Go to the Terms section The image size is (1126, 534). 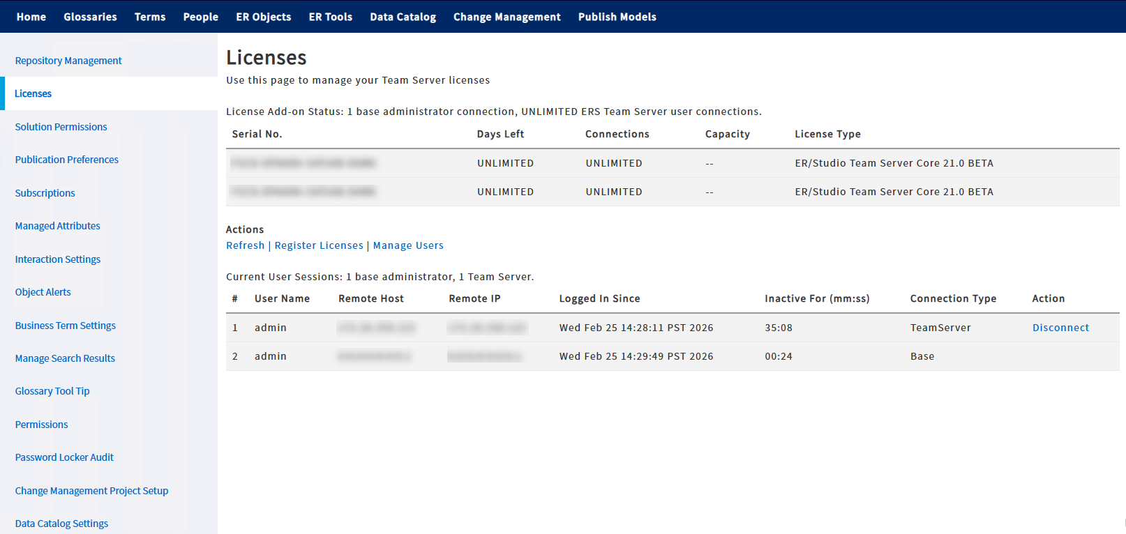click(150, 17)
